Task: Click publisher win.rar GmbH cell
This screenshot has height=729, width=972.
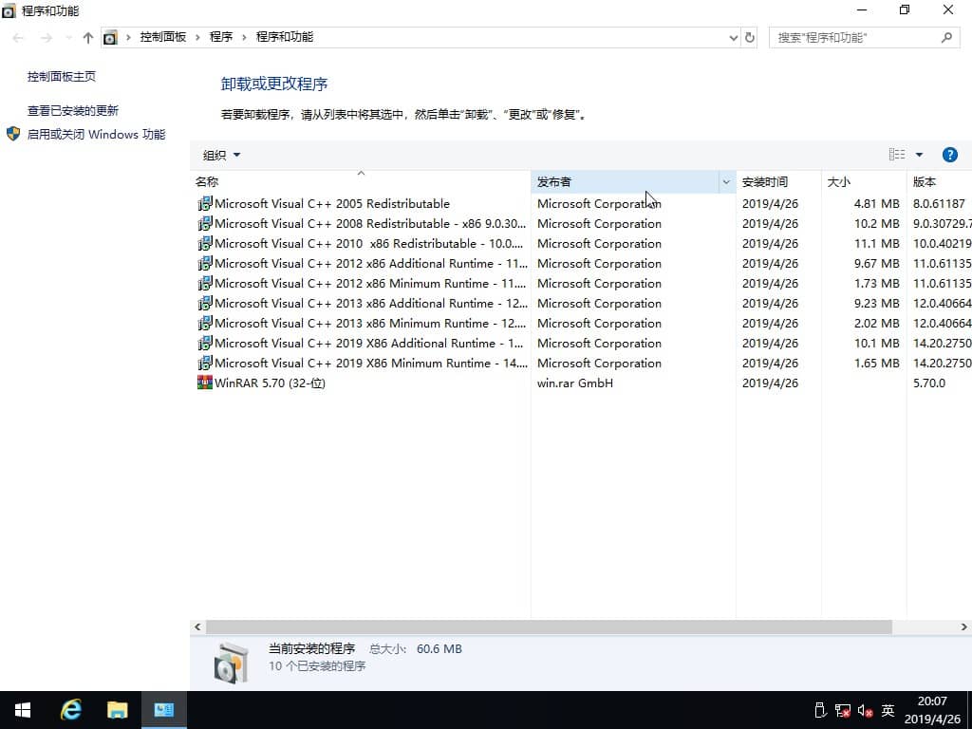Action: (575, 383)
